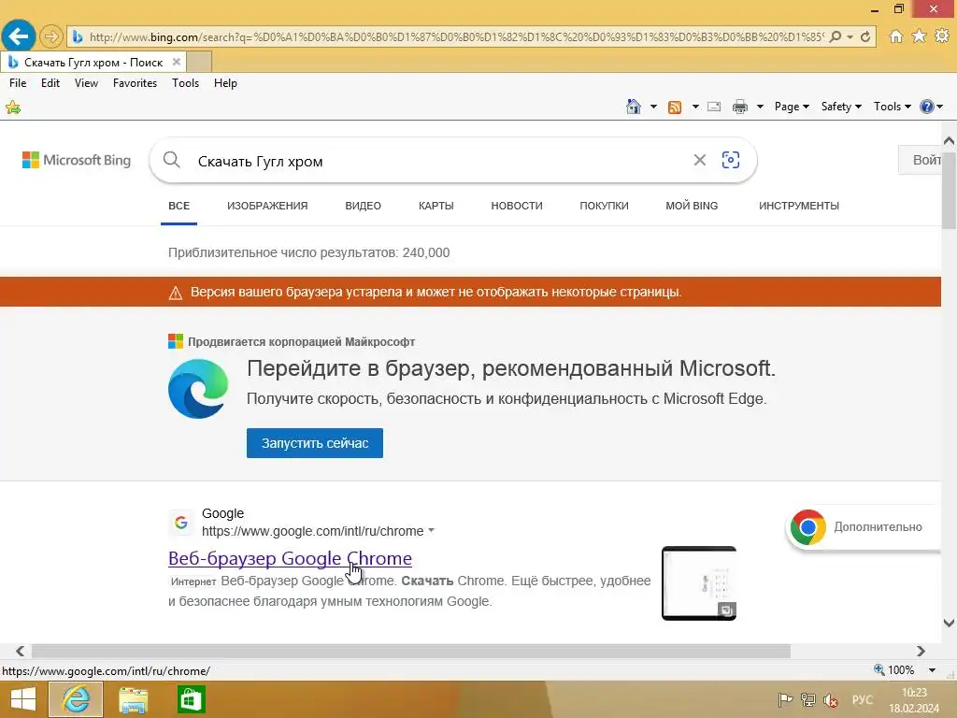Open the command bar Tools dropdown

(893, 107)
